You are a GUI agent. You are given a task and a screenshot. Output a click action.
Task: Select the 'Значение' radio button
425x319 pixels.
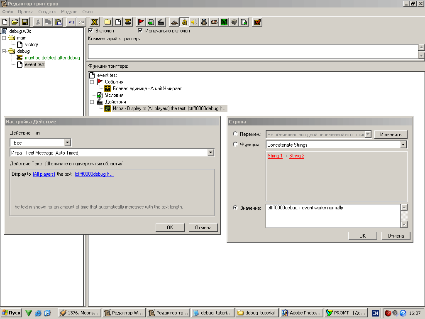point(235,208)
